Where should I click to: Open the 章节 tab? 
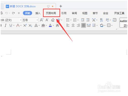pos(95,13)
